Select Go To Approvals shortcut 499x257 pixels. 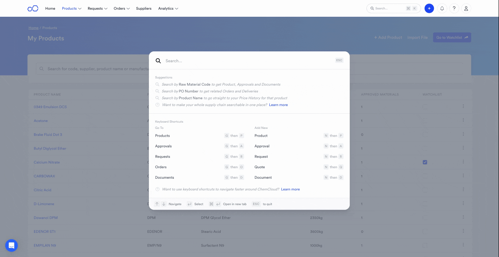point(199,146)
